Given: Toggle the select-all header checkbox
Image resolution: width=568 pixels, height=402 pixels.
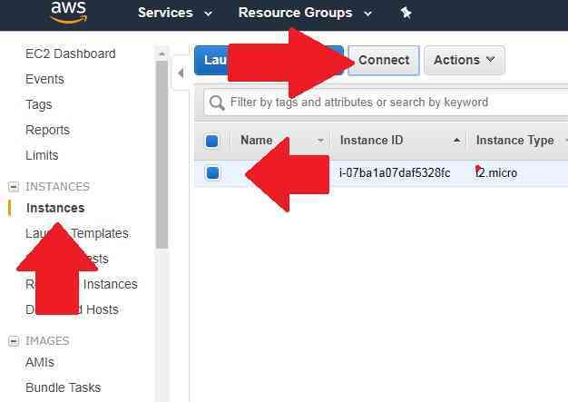Looking at the screenshot, I should pyautogui.click(x=212, y=141).
